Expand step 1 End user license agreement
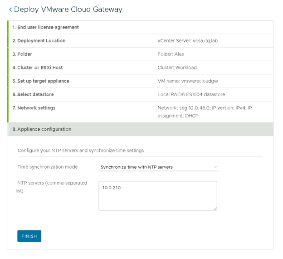The image size is (283, 259). tap(140, 27)
